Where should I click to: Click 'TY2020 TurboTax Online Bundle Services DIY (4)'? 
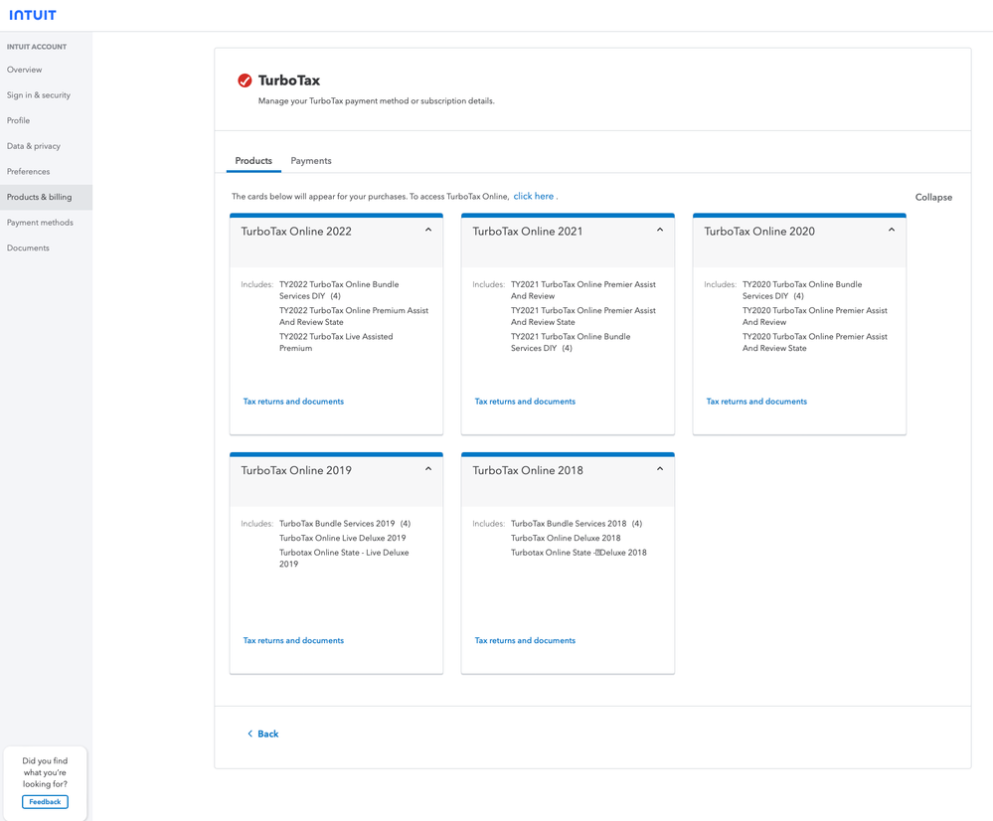(802, 290)
